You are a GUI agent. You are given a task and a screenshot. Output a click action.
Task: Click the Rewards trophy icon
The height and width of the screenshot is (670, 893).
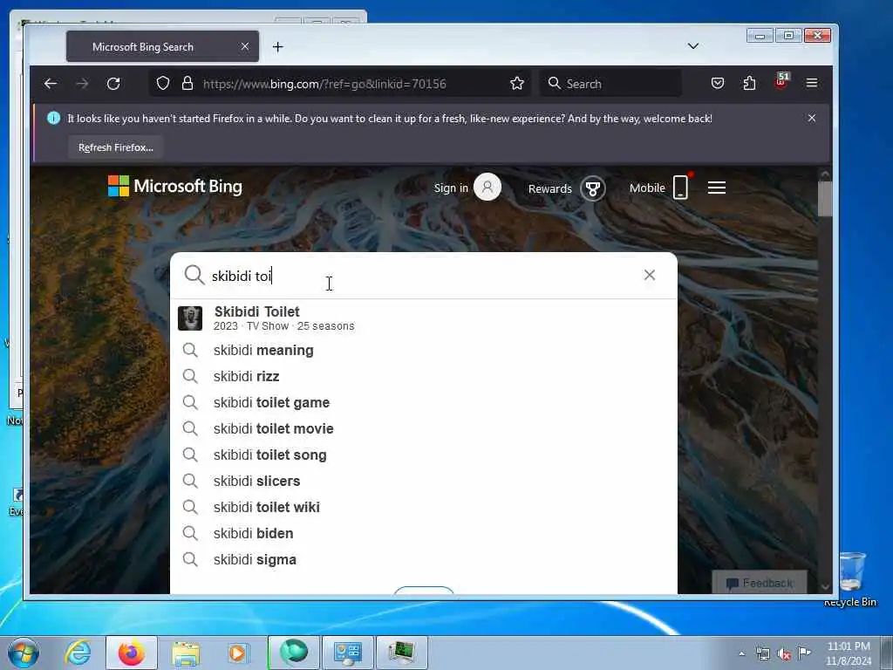593,188
